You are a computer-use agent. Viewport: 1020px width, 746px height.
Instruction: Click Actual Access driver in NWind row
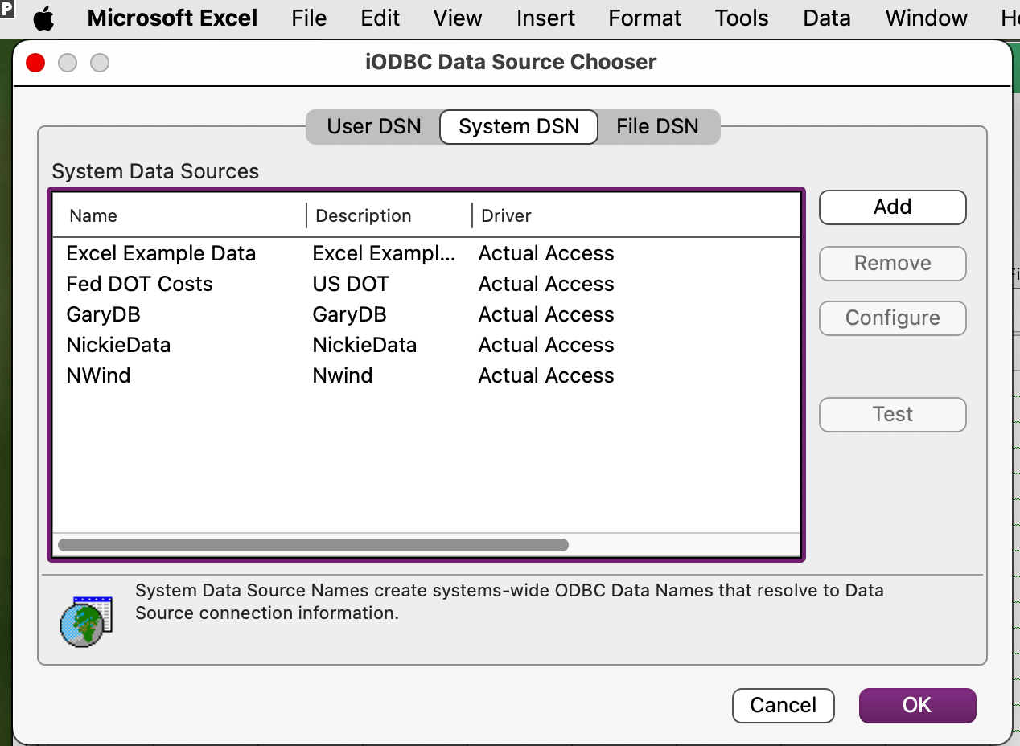(x=546, y=375)
